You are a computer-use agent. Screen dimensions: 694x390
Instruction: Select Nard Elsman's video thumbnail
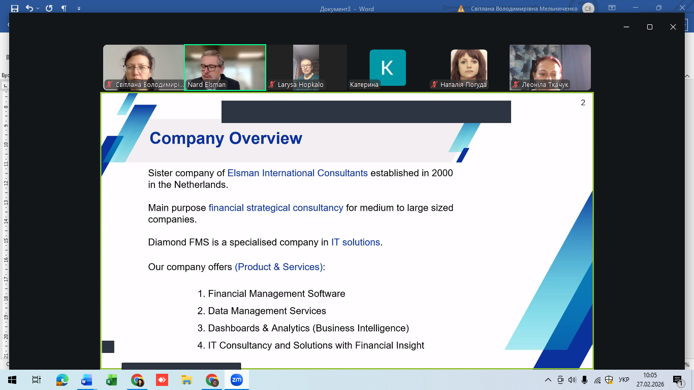(225, 68)
